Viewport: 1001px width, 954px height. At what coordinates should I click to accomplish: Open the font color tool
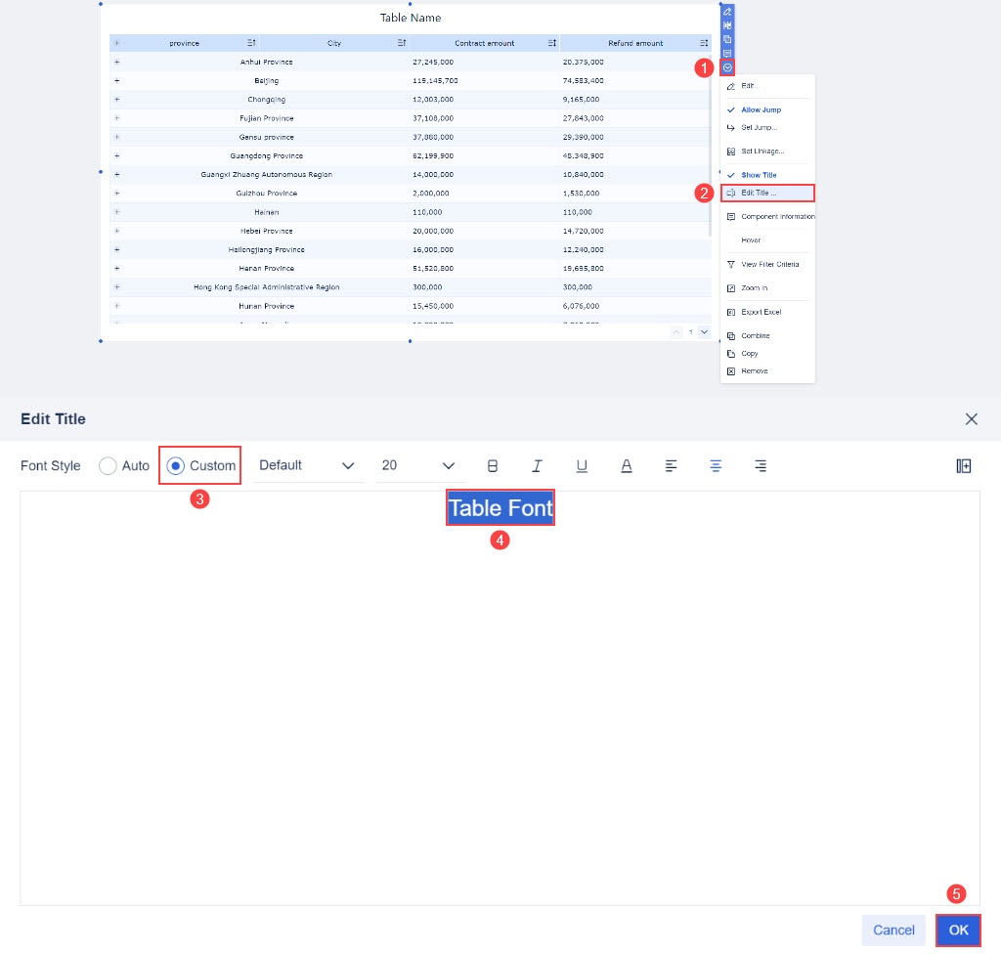tap(627, 466)
